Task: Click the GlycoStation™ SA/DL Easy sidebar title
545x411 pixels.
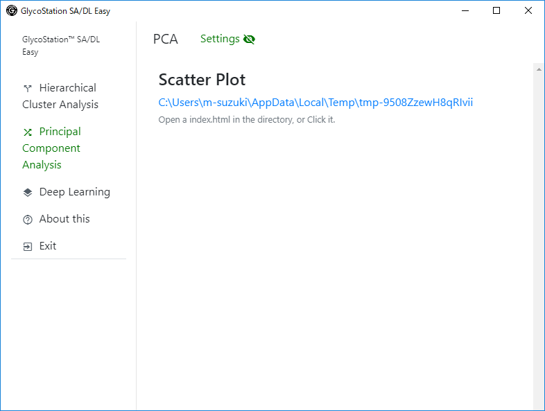Action: click(61, 46)
